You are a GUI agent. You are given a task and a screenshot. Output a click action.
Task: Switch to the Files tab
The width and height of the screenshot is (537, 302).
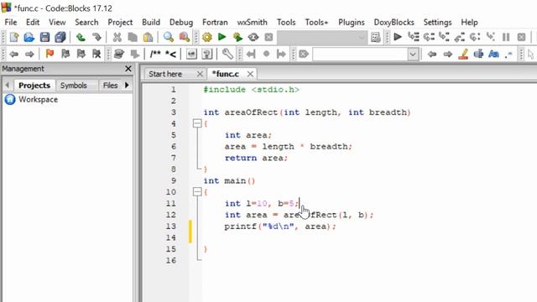coord(110,86)
